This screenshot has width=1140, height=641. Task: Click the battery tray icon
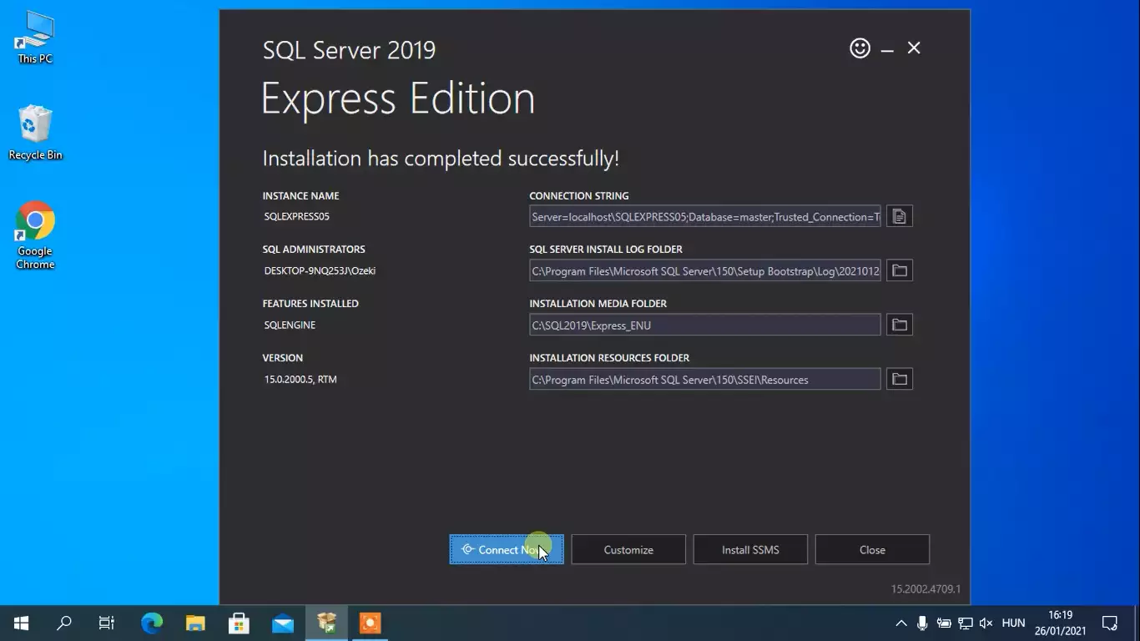click(x=944, y=623)
